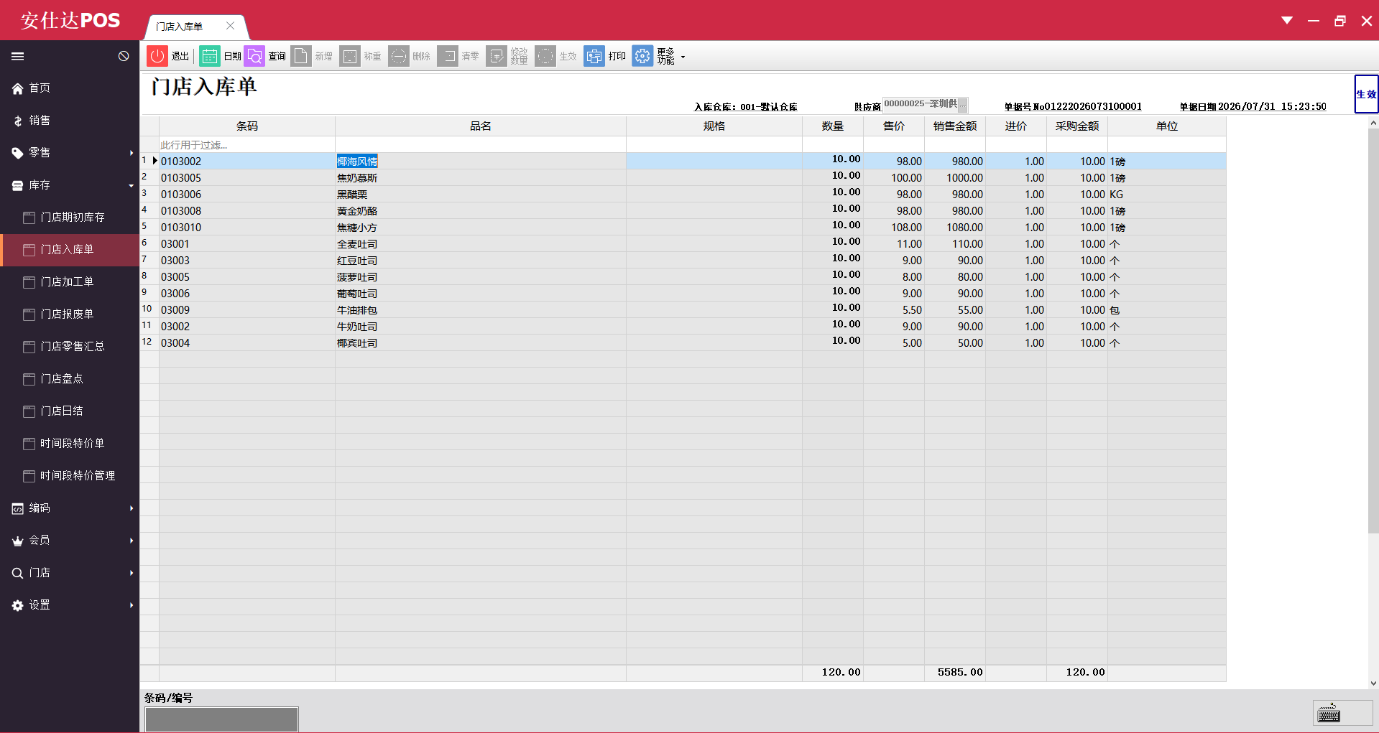Click the purple 查询 search icon
1379x733 pixels.
254,56
